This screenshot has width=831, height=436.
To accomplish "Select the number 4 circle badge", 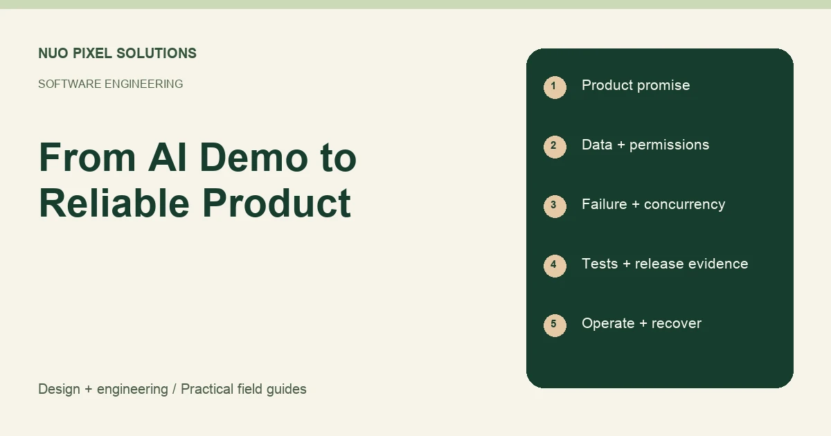I will pos(555,266).
